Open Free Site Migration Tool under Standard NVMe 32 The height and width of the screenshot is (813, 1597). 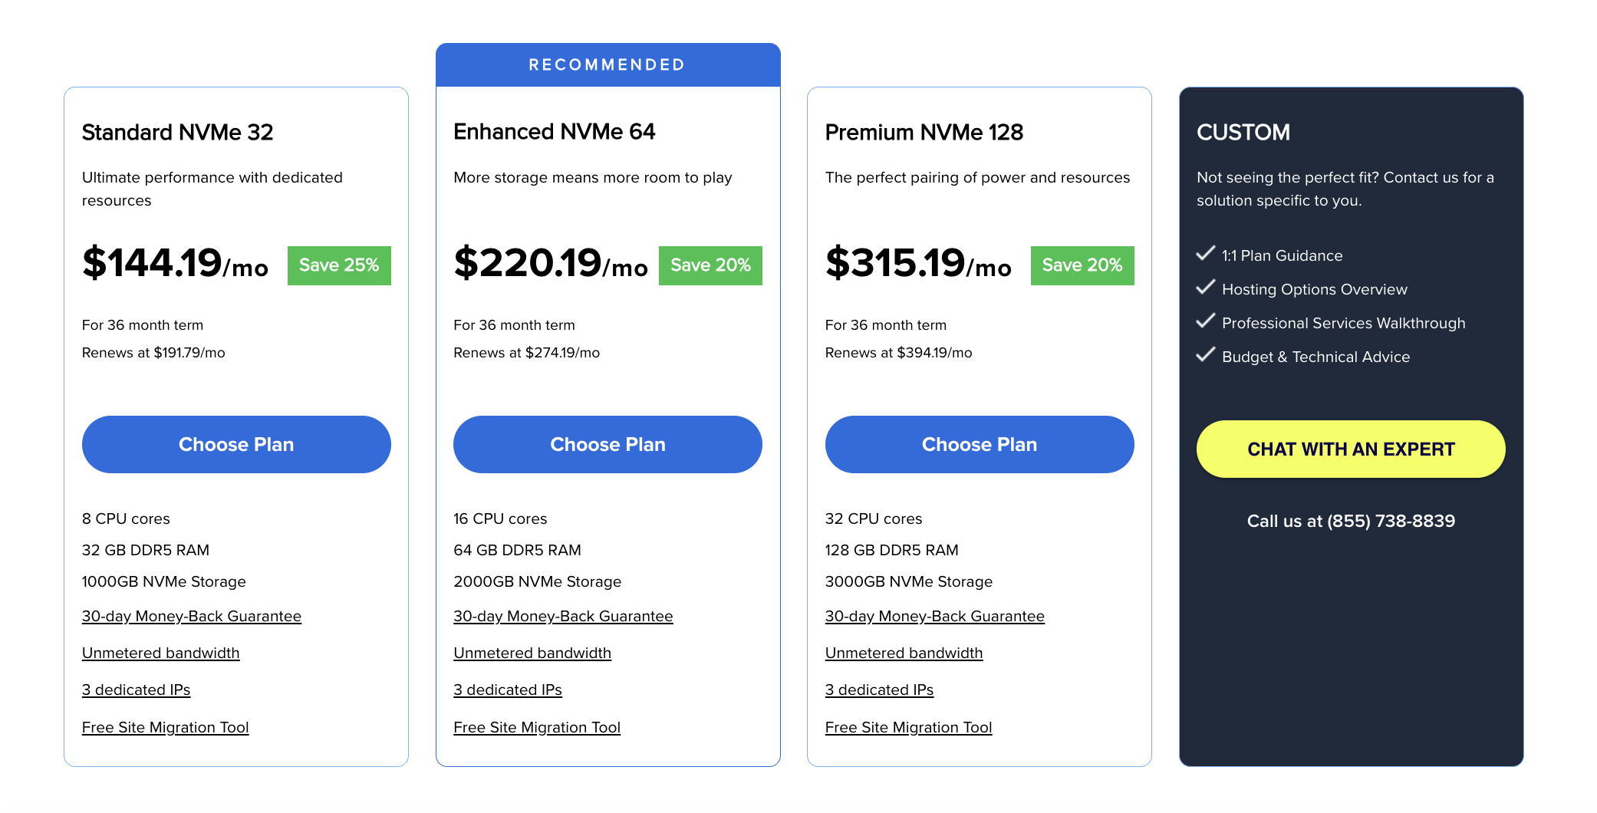(x=165, y=727)
